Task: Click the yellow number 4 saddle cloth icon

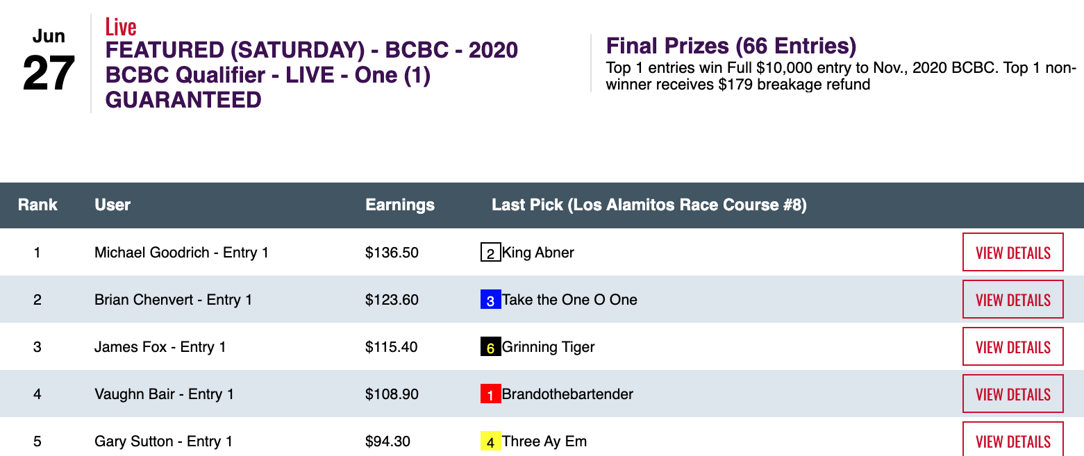Action: (490, 441)
